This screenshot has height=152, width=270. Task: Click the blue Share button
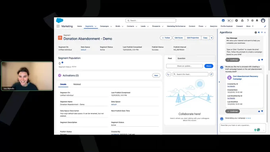(209, 66)
